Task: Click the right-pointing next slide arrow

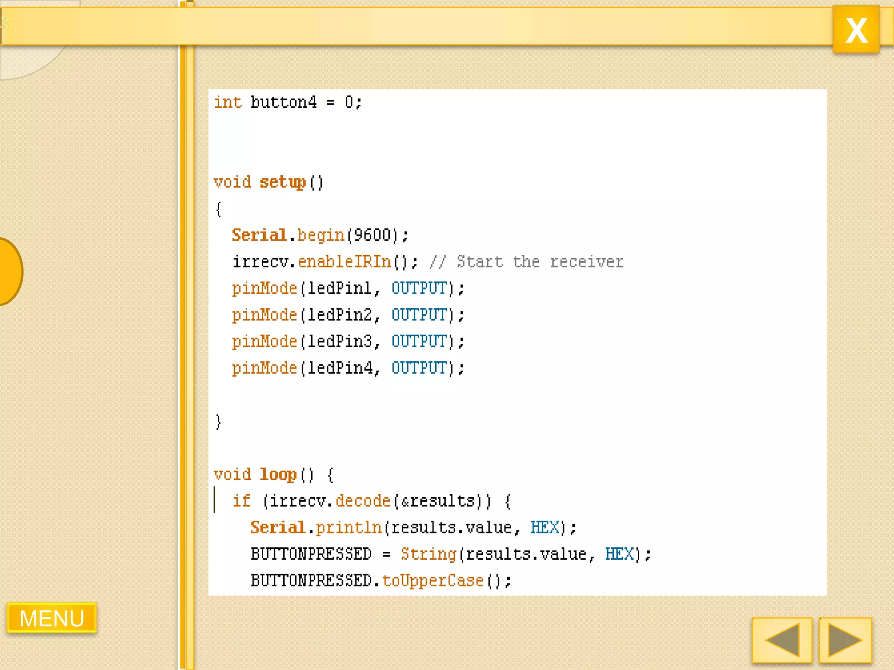Action: click(x=845, y=639)
